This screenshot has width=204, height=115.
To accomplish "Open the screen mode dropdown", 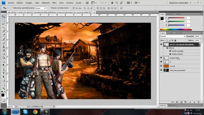I will pos(137,3).
